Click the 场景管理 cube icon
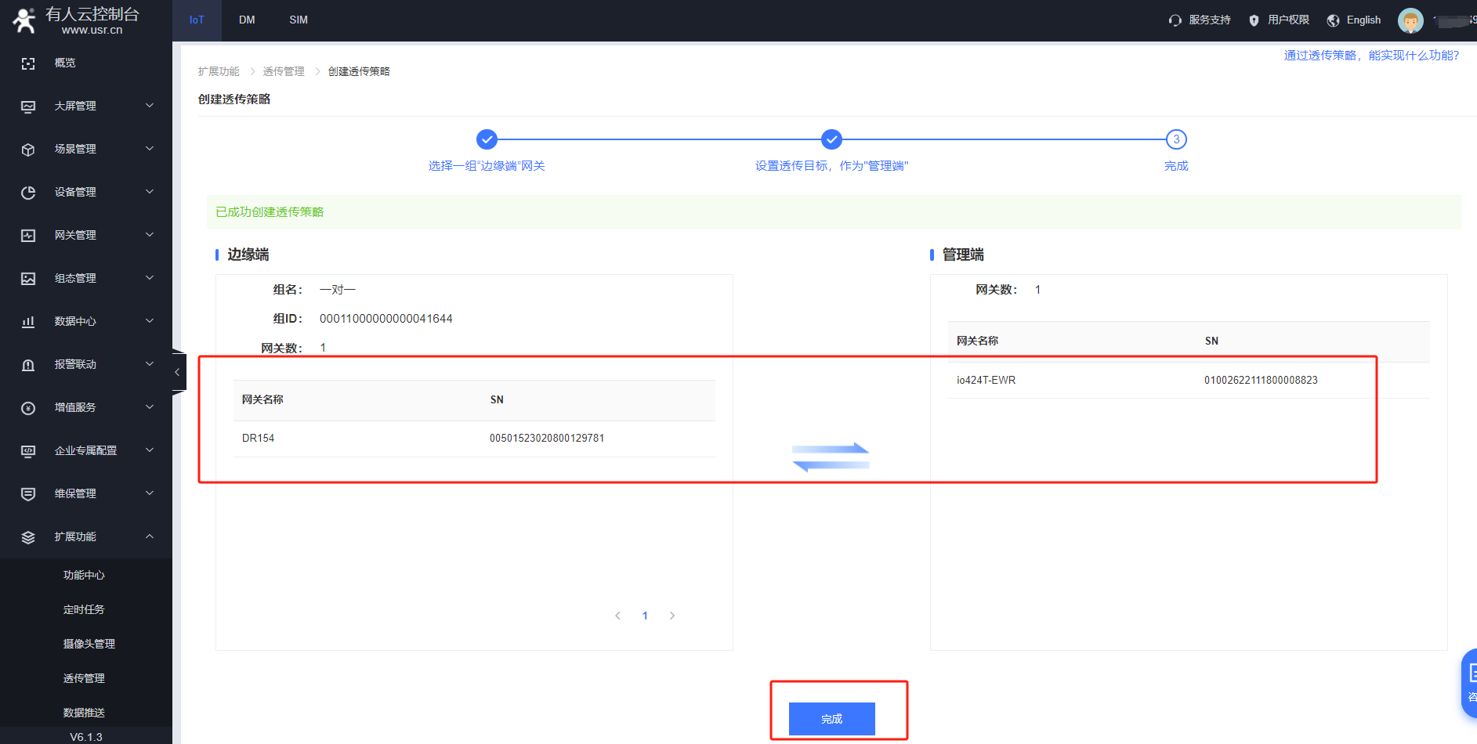Image resolution: width=1477 pixels, height=744 pixels. pos(28,150)
